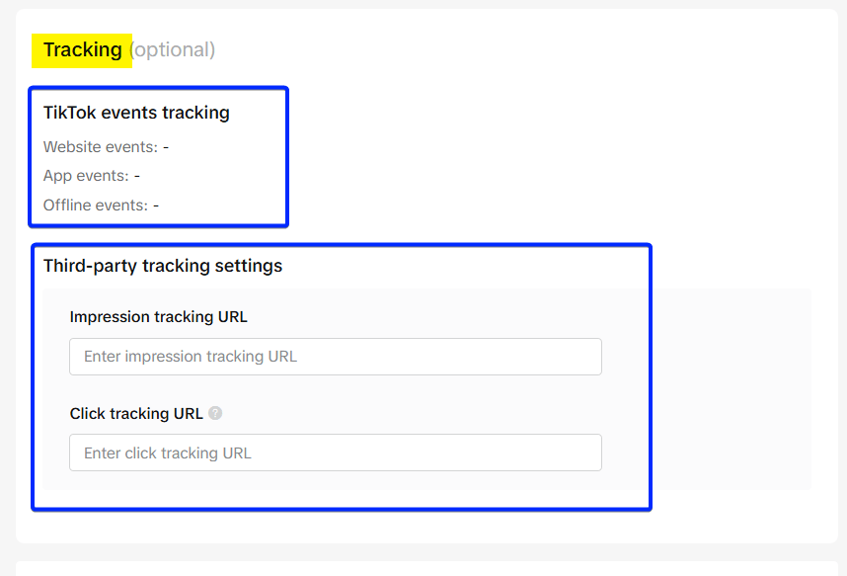
Task: Click the Click tracking URL label
Action: (x=136, y=414)
